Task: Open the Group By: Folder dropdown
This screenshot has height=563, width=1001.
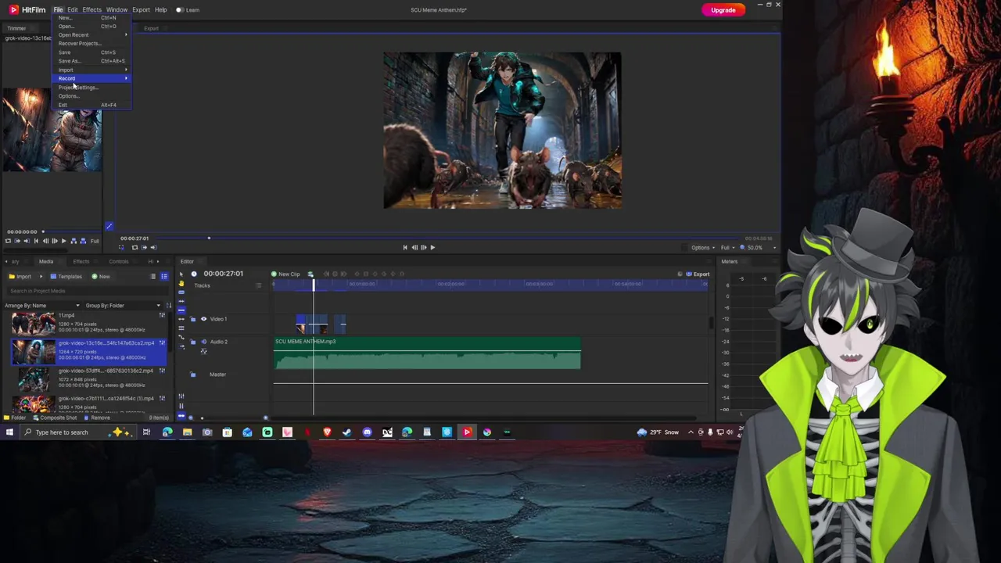Action: (122, 306)
